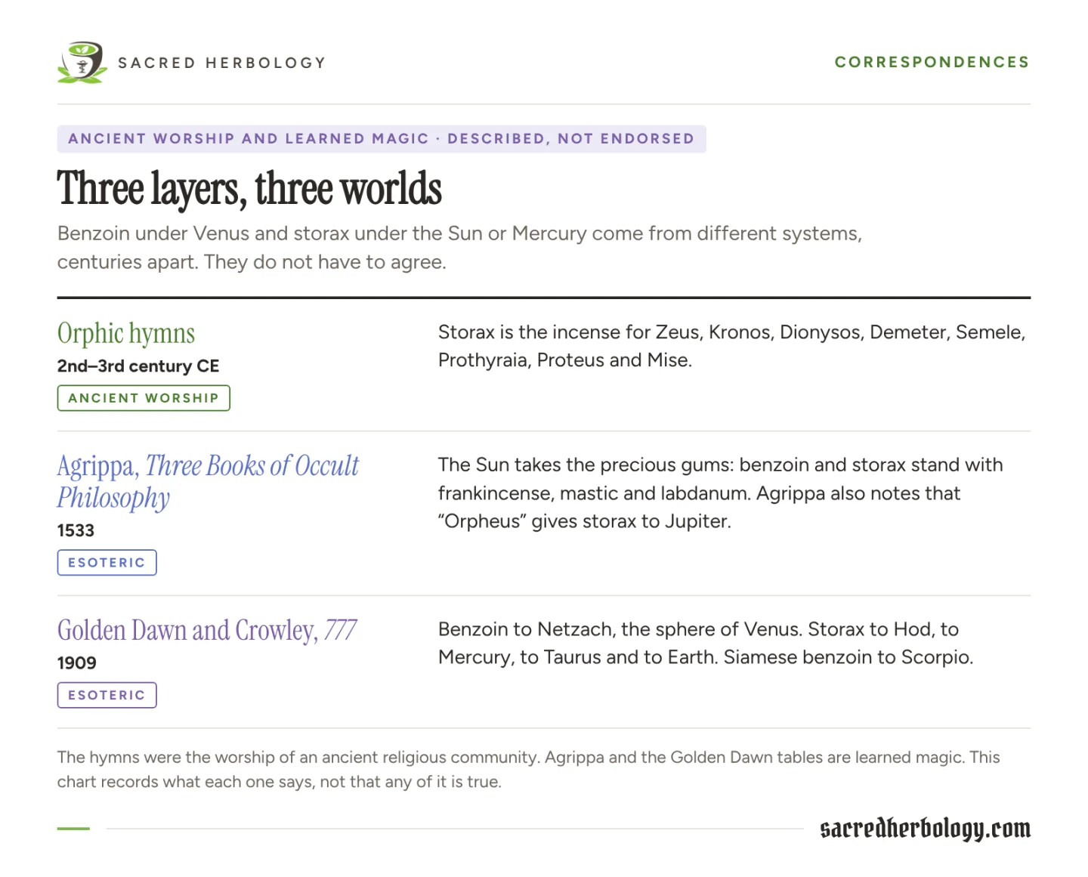Screen dimensions: 1088x877
Task: Click the year "1909"
Action: [x=77, y=663]
